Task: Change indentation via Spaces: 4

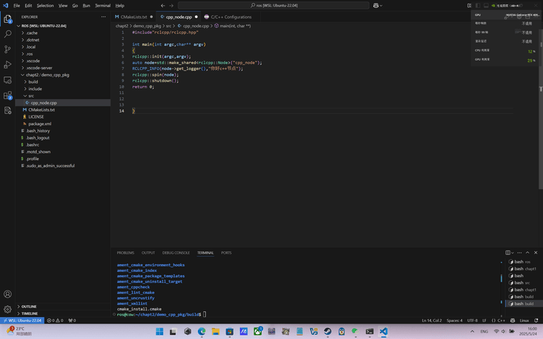Action: (x=454, y=320)
